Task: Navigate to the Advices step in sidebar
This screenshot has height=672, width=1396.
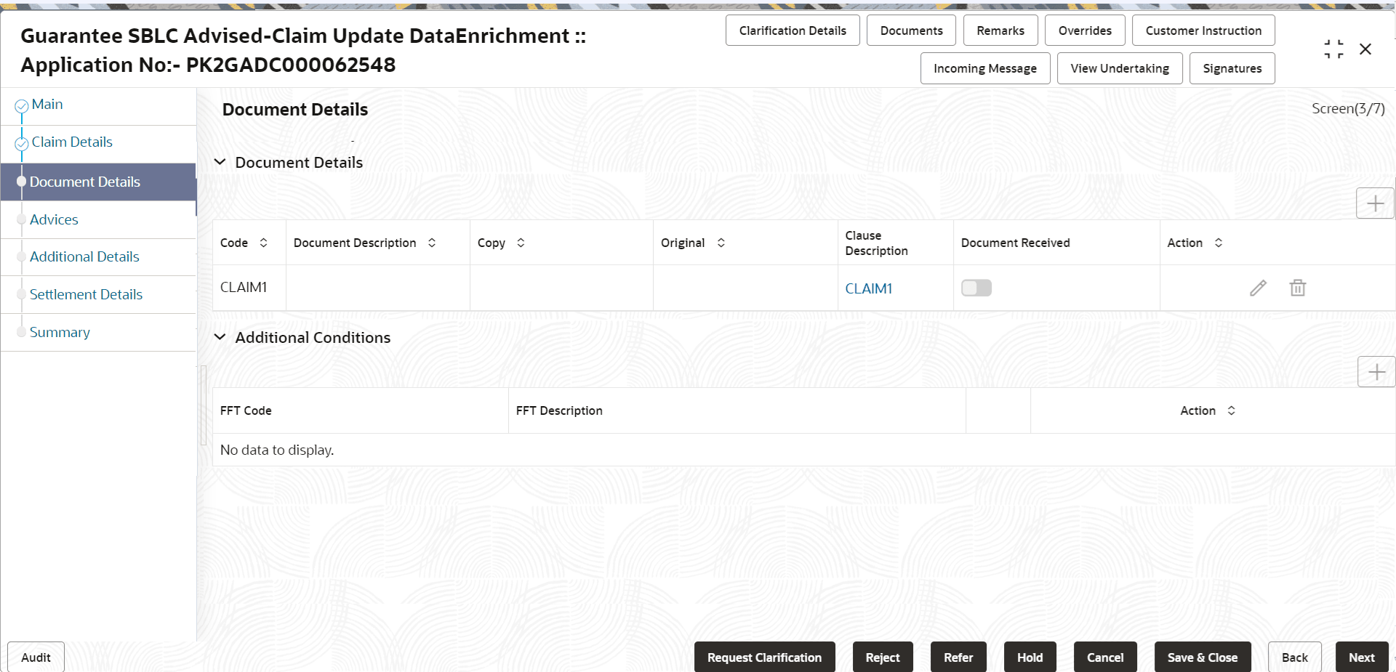Action: (x=54, y=219)
